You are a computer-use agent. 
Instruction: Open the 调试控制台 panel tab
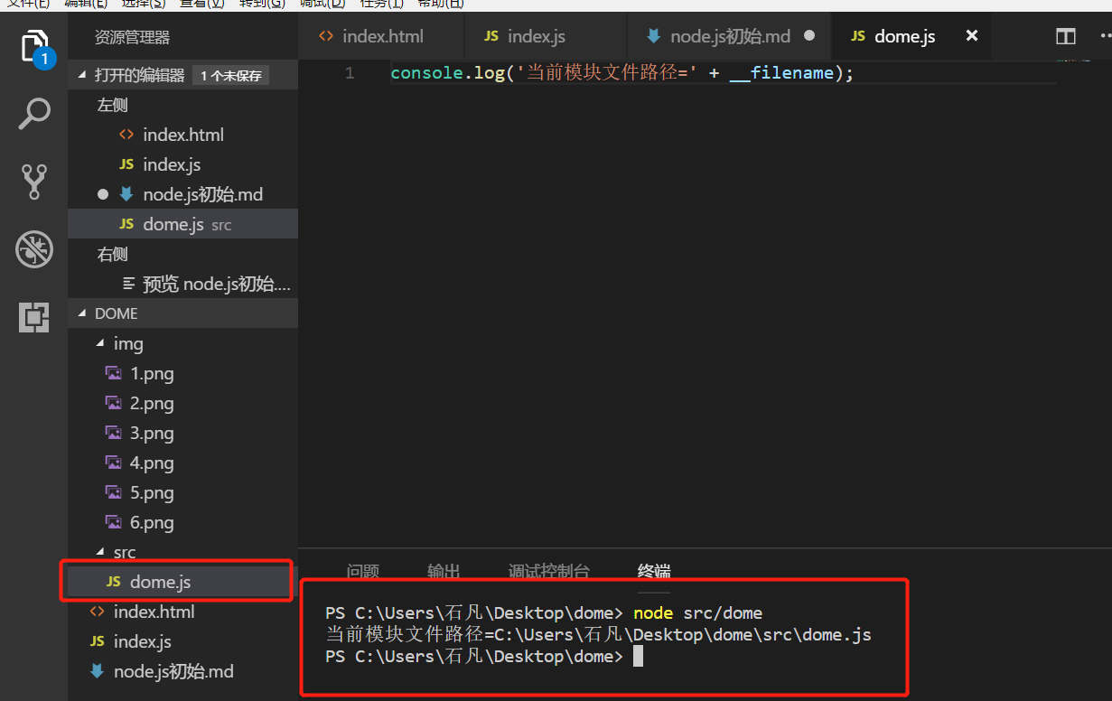coord(548,571)
